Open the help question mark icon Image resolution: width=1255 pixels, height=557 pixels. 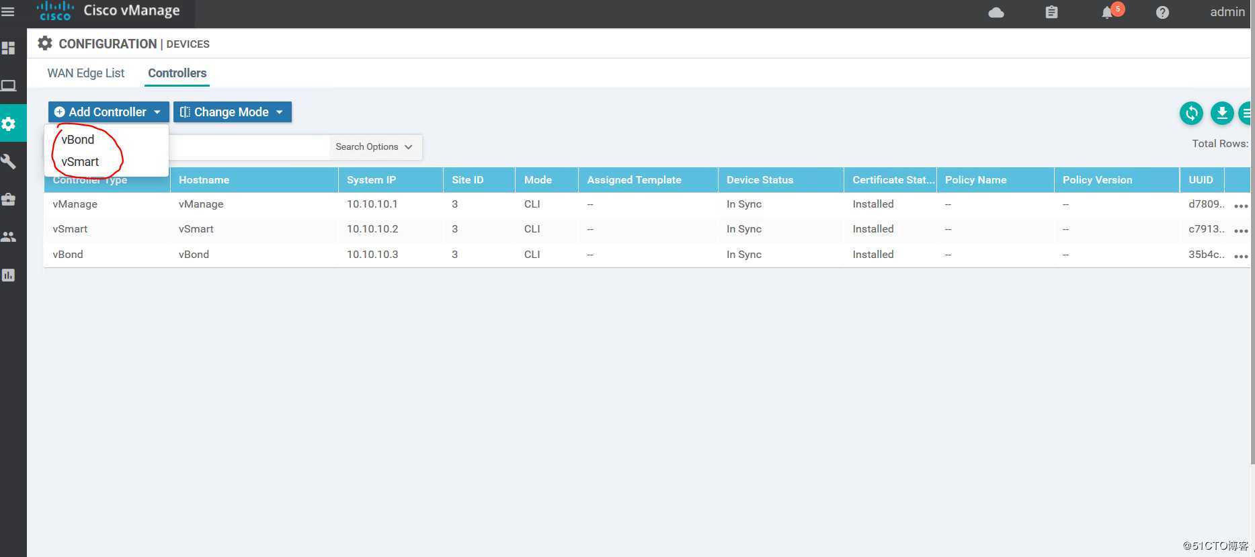[1162, 12]
